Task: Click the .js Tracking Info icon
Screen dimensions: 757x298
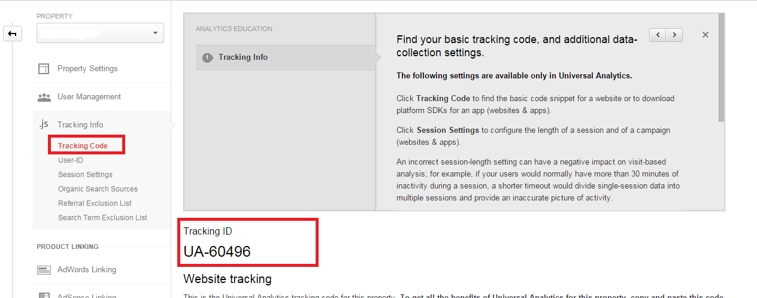Action: click(43, 124)
